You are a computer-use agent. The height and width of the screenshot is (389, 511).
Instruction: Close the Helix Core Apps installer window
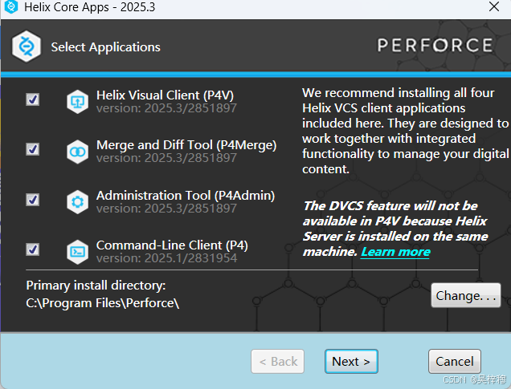494,6
